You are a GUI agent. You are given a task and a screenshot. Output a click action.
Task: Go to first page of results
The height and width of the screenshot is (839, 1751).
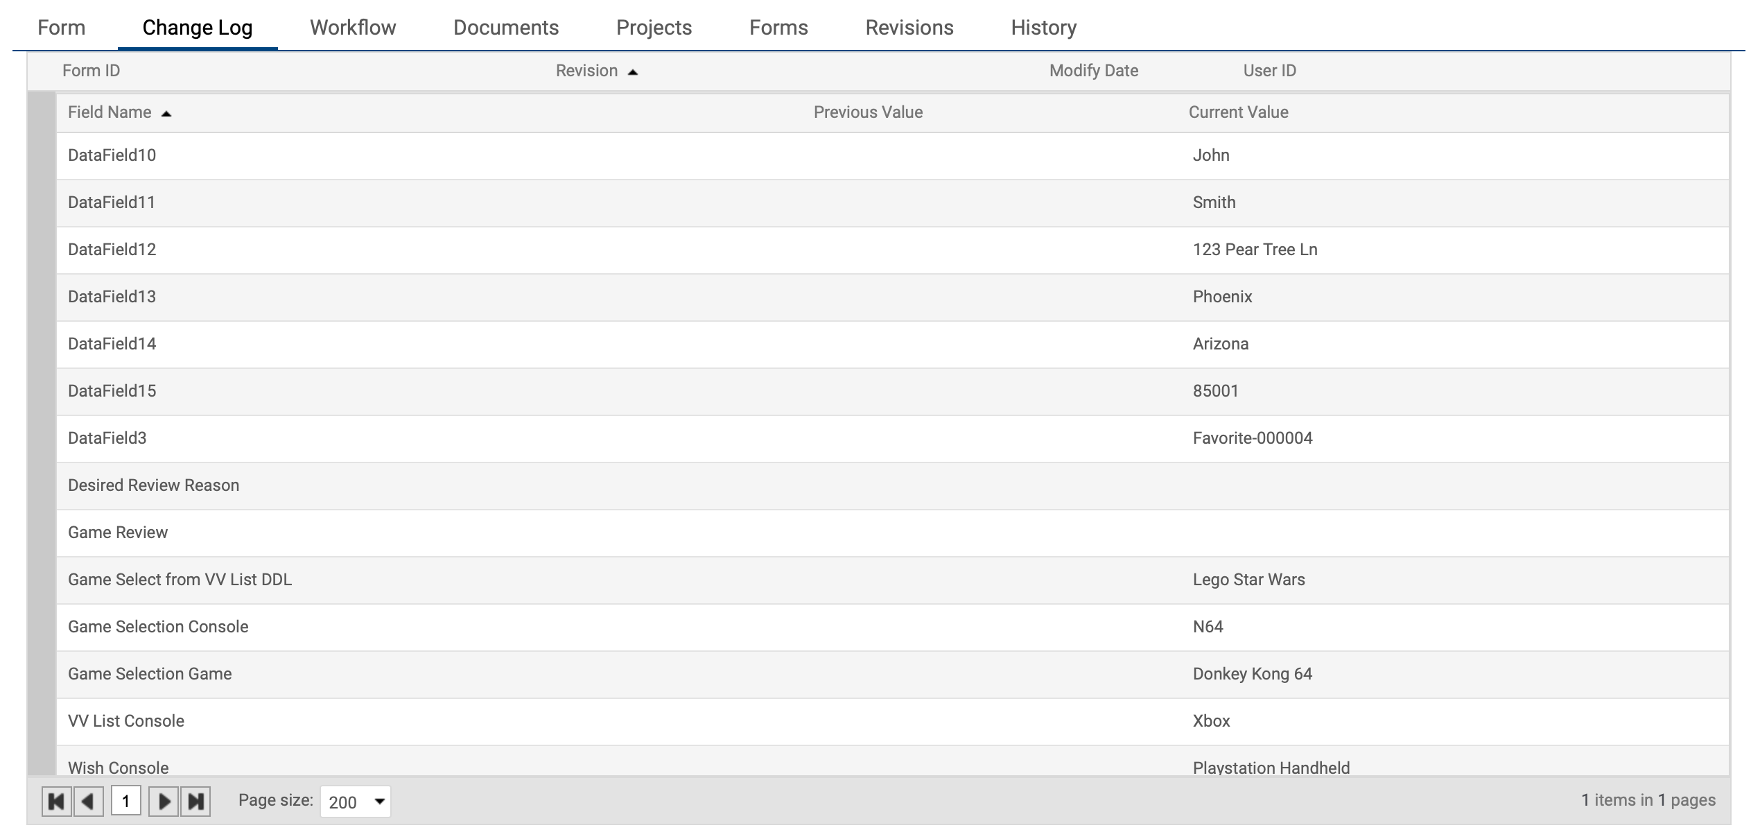[x=56, y=802]
